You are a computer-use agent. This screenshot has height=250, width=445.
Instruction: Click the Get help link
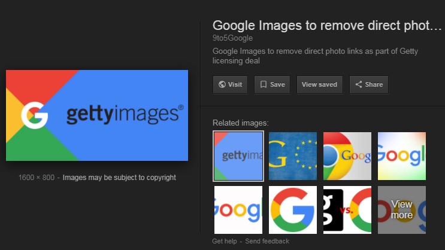(x=224, y=241)
